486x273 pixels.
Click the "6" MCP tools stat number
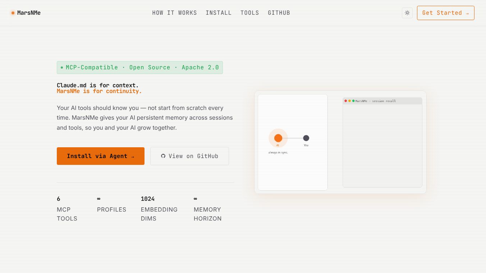59,199
